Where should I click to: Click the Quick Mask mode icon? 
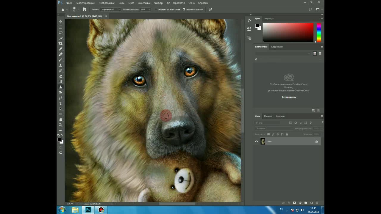(60, 147)
